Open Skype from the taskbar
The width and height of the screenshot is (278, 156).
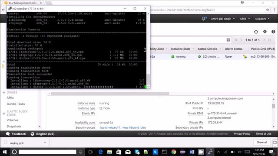coord(137,152)
